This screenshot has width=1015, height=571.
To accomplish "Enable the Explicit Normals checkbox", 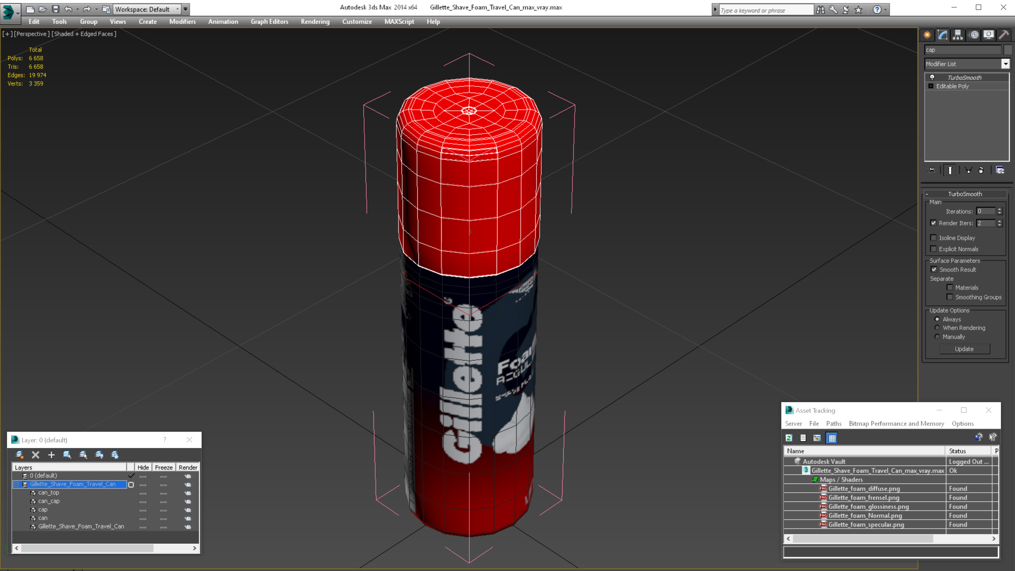I will (x=934, y=248).
